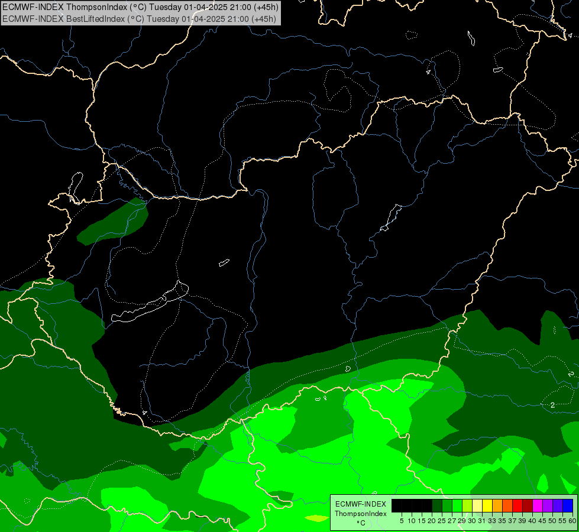The image size is (579, 532).
Task: Click the legend tick label 10
Action: pyautogui.click(x=412, y=521)
